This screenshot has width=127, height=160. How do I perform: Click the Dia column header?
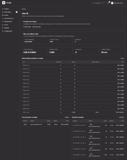pyautogui.click(x=24, y=62)
